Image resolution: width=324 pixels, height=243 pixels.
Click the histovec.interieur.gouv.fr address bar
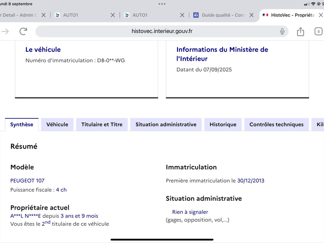coord(162,31)
